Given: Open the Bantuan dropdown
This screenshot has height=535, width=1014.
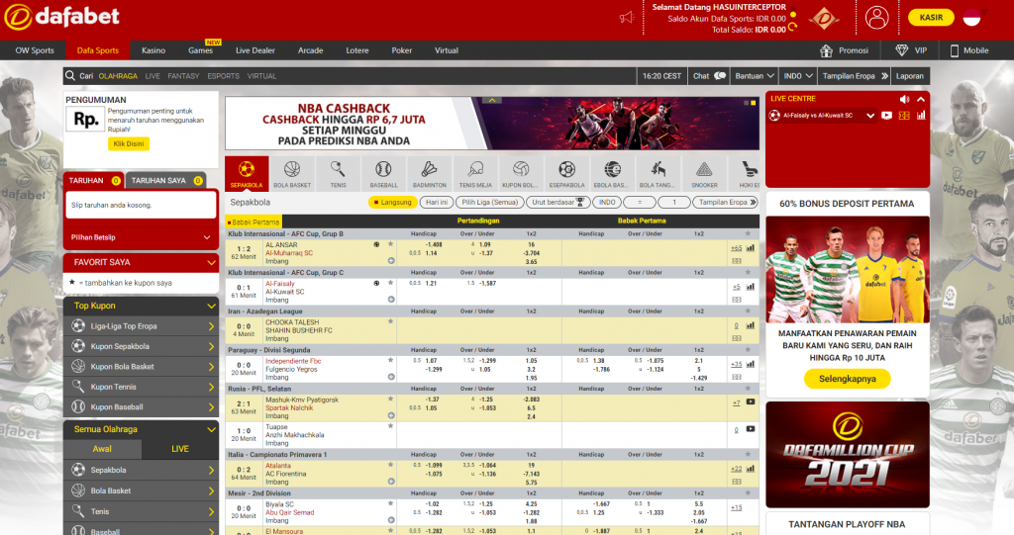Looking at the screenshot, I should [754, 75].
